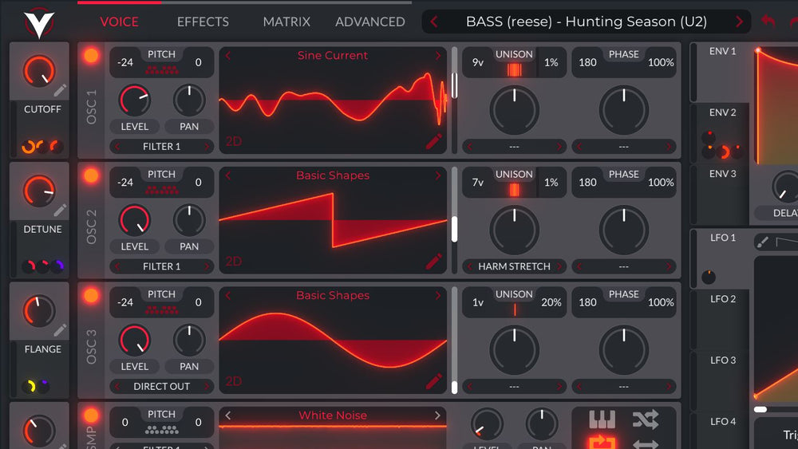Click OSC 1 wavetable frame position slider
The width and height of the screenshot is (798, 449).
(455, 100)
